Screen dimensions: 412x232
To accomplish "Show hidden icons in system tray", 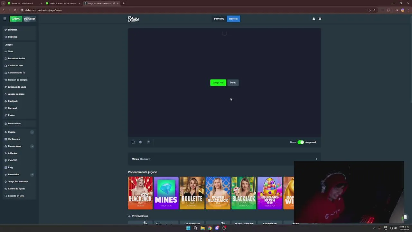I will coord(374,228).
